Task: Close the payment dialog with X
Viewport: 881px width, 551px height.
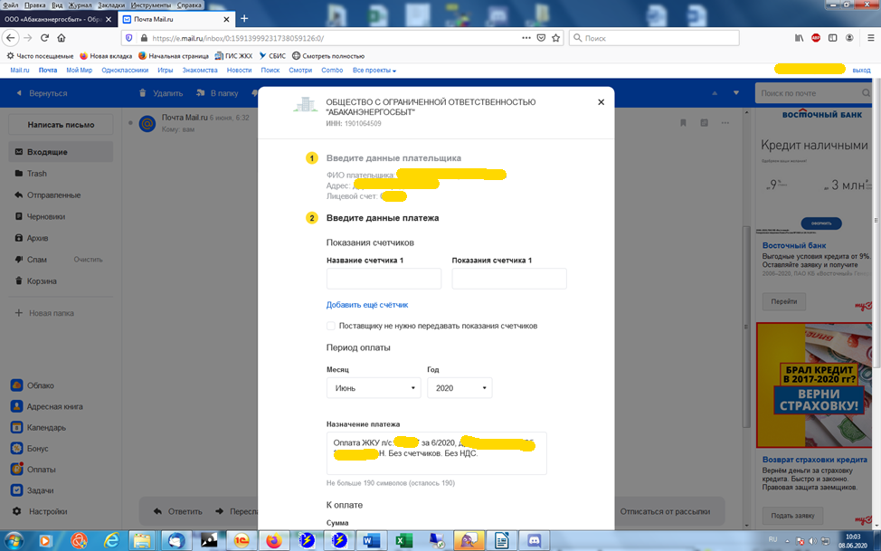Action: [x=601, y=101]
